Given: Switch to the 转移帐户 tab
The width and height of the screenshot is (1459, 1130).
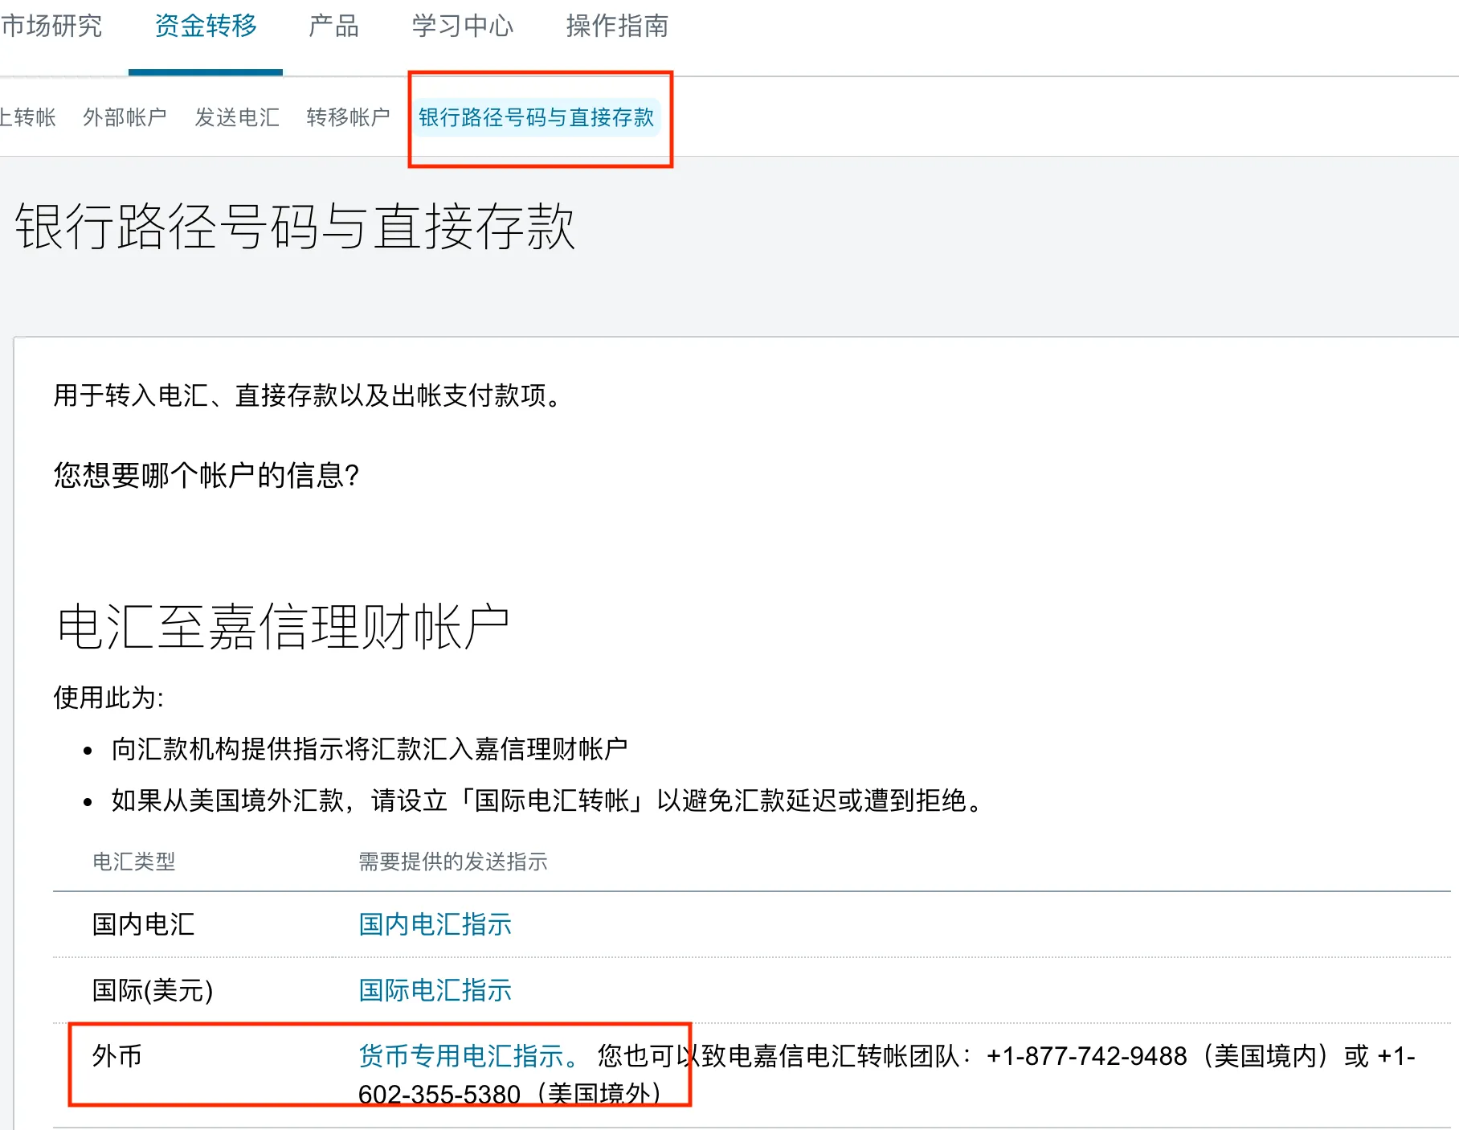Looking at the screenshot, I should click(x=347, y=117).
